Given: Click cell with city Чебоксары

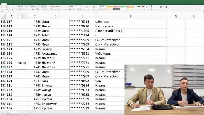Looking at the screenshot, I should 131,53.
